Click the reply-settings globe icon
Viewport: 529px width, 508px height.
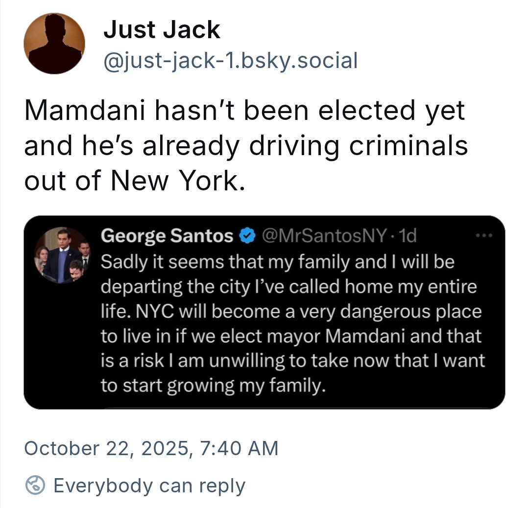[36, 485]
